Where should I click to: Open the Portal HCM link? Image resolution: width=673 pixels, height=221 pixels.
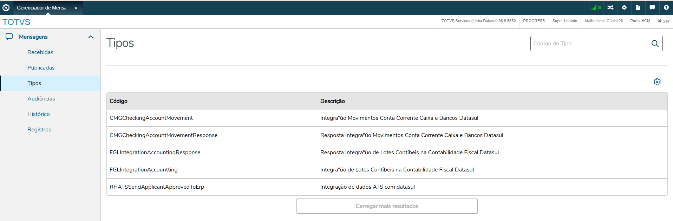pyautogui.click(x=640, y=21)
